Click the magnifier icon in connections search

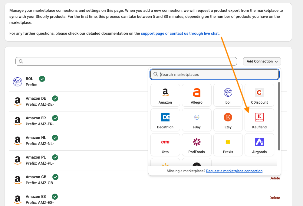(21, 61)
